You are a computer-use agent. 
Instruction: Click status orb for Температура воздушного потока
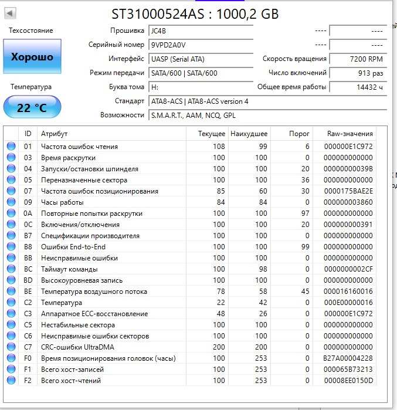[x=11, y=292]
